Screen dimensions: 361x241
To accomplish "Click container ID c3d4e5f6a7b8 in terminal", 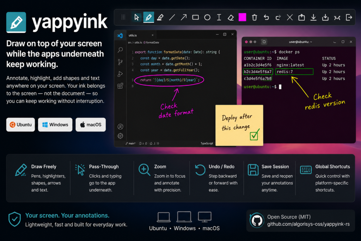I will 258,78.
